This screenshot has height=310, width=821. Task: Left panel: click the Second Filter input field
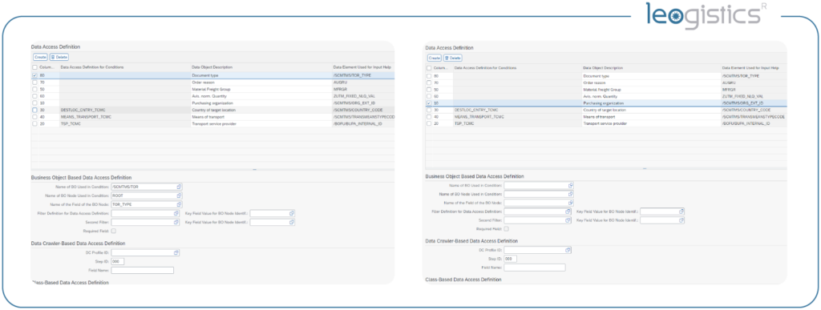click(x=142, y=222)
